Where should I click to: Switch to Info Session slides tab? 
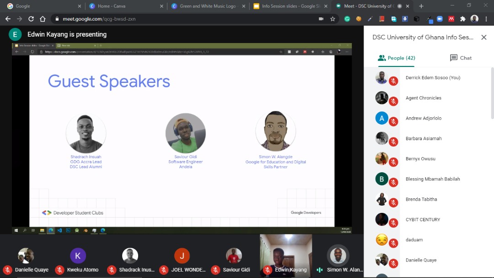[290, 6]
